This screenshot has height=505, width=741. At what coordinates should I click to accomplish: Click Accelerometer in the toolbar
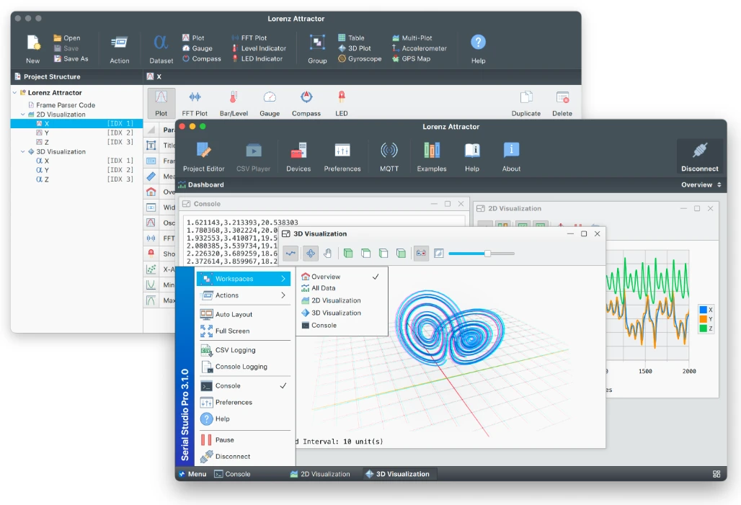[420, 48]
